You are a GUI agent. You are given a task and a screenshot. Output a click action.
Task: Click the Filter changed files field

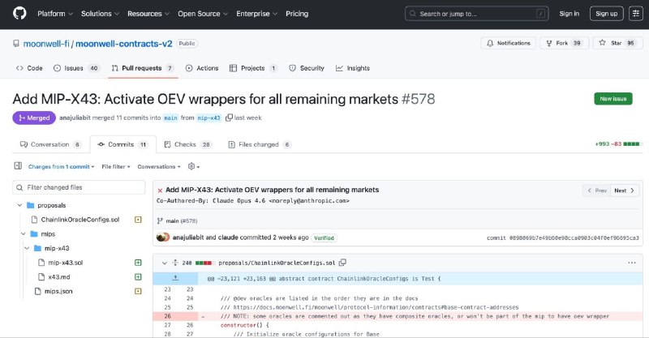(80, 187)
